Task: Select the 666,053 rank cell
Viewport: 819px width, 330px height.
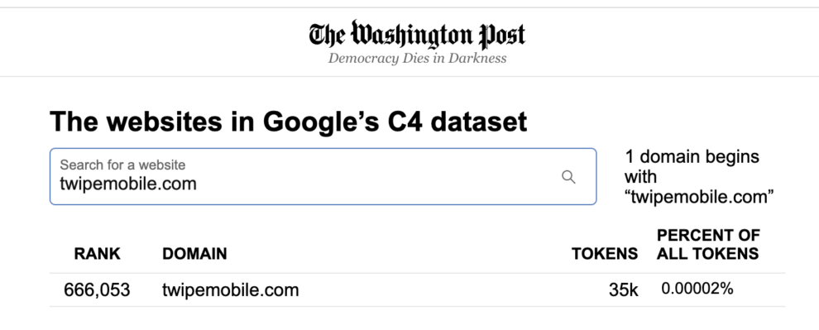Action: coord(97,289)
